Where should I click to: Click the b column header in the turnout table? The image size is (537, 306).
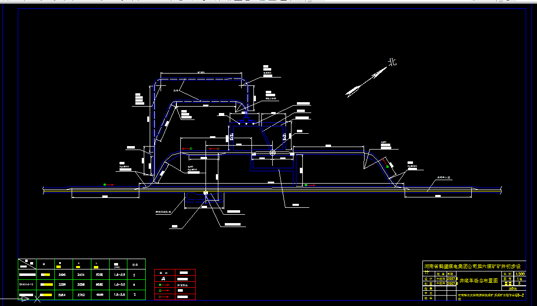pyautogui.click(x=79, y=263)
